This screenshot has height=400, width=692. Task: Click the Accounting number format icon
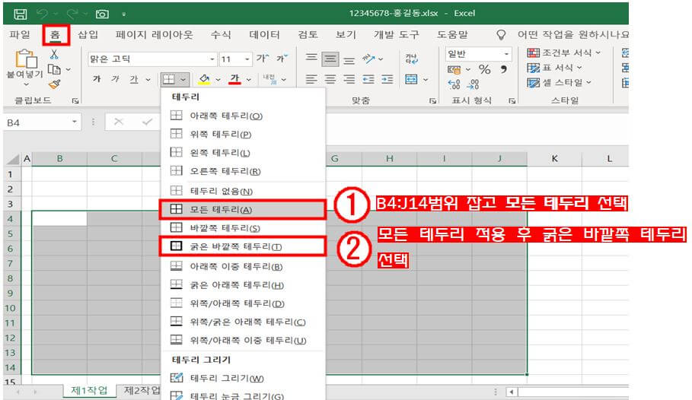[x=454, y=70]
